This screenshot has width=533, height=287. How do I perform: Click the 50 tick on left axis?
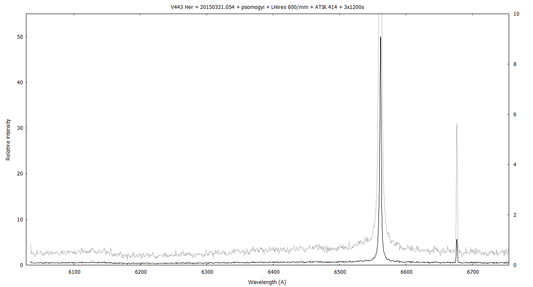tap(19, 37)
